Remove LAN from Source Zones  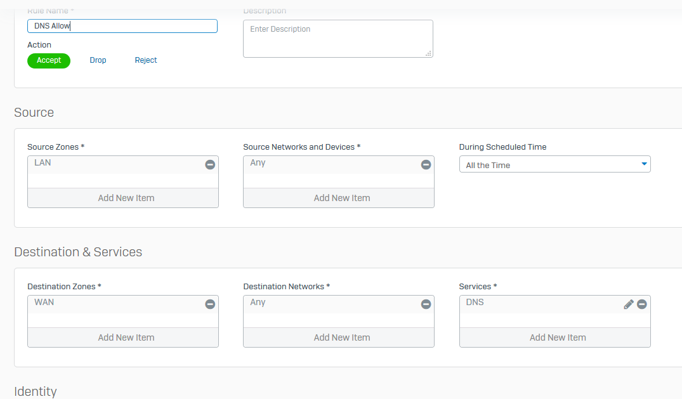(x=210, y=165)
